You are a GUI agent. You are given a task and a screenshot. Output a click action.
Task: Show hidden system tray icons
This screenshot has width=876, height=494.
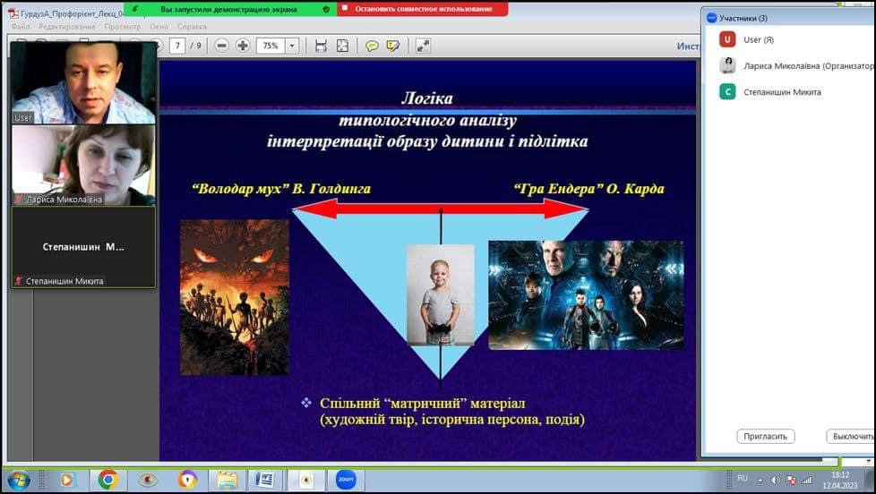pyautogui.click(x=759, y=480)
